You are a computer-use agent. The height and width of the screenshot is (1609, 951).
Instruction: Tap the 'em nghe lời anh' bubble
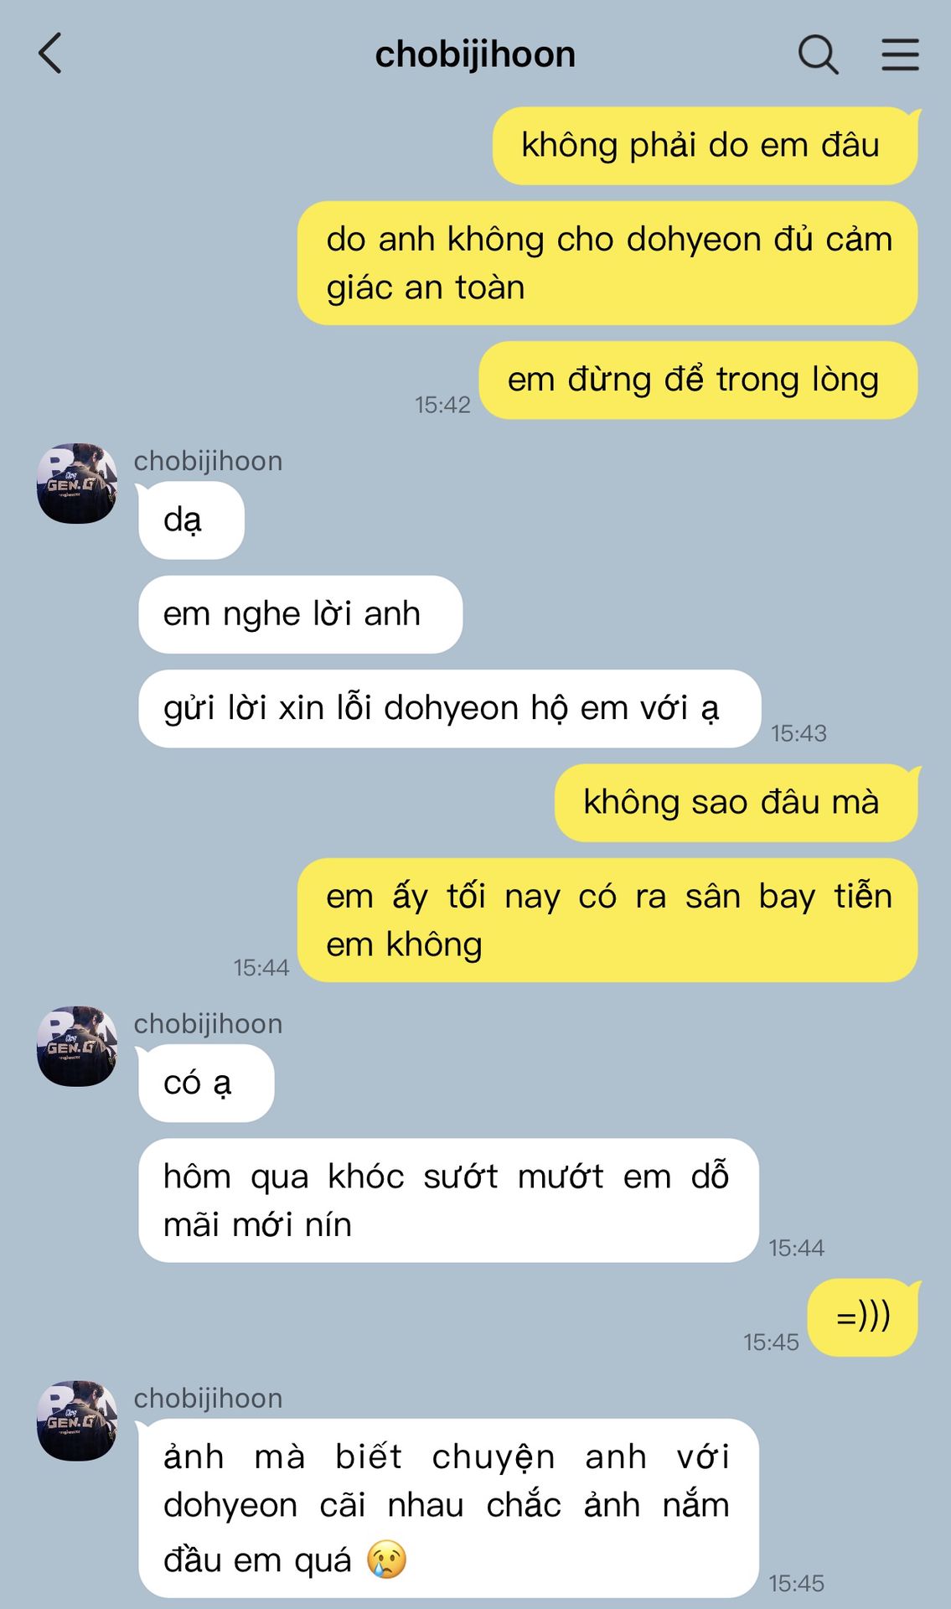coord(300,614)
